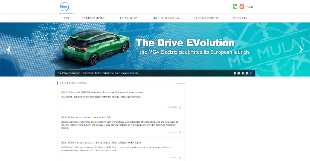The width and height of the screenshot is (310, 161).
Task: Select first carousel dot
Action: coord(235,73)
